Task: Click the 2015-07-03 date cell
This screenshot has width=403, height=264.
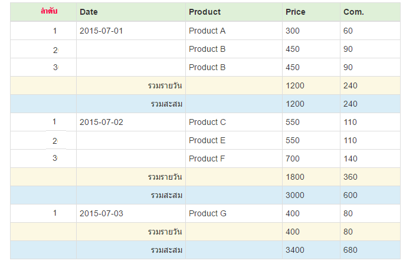Action: pos(101,213)
